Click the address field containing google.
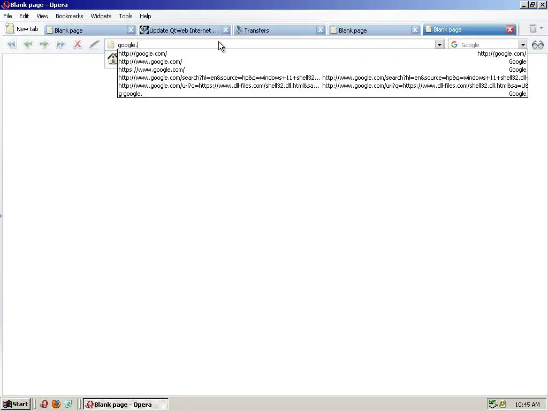The image size is (548, 411). pyautogui.click(x=275, y=45)
